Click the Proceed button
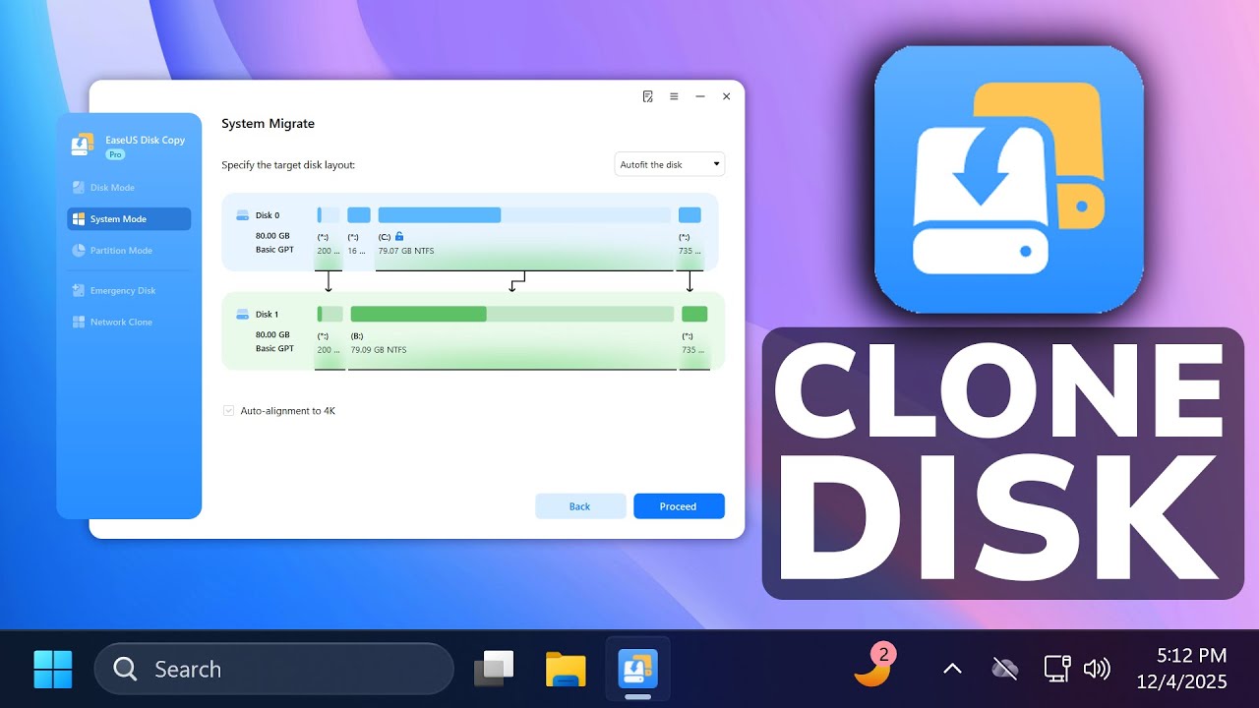This screenshot has width=1259, height=708. point(679,506)
